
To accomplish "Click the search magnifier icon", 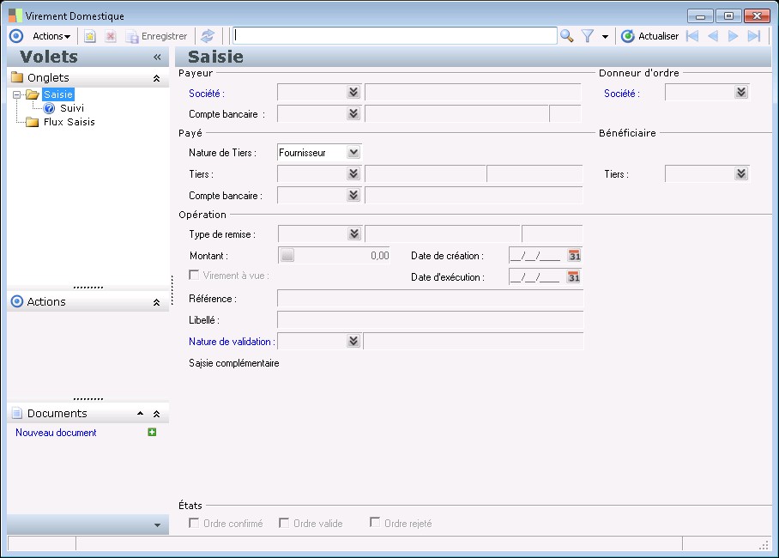I will click(566, 36).
